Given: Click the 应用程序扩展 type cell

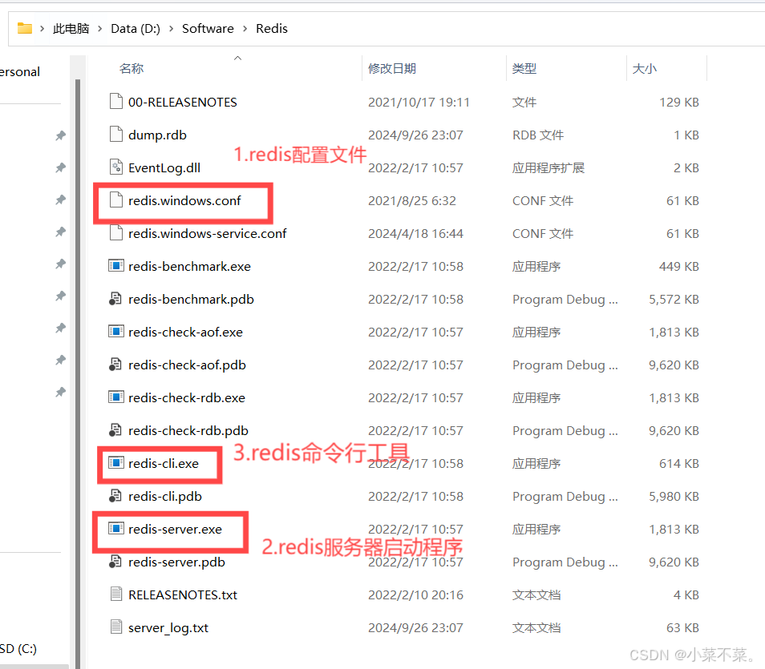Looking at the screenshot, I should point(548,167).
